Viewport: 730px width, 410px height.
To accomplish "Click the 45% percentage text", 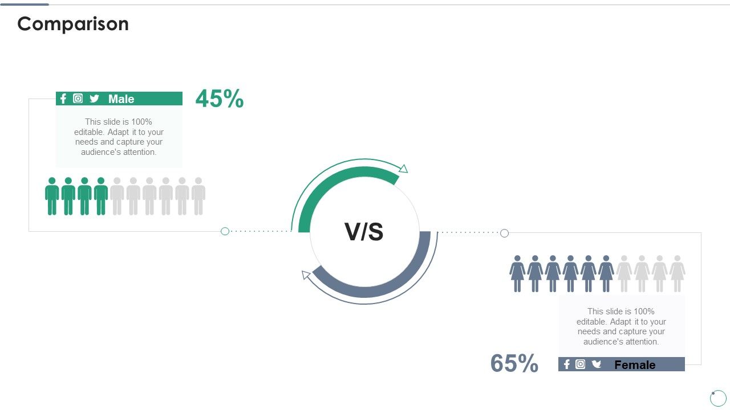I will (220, 99).
